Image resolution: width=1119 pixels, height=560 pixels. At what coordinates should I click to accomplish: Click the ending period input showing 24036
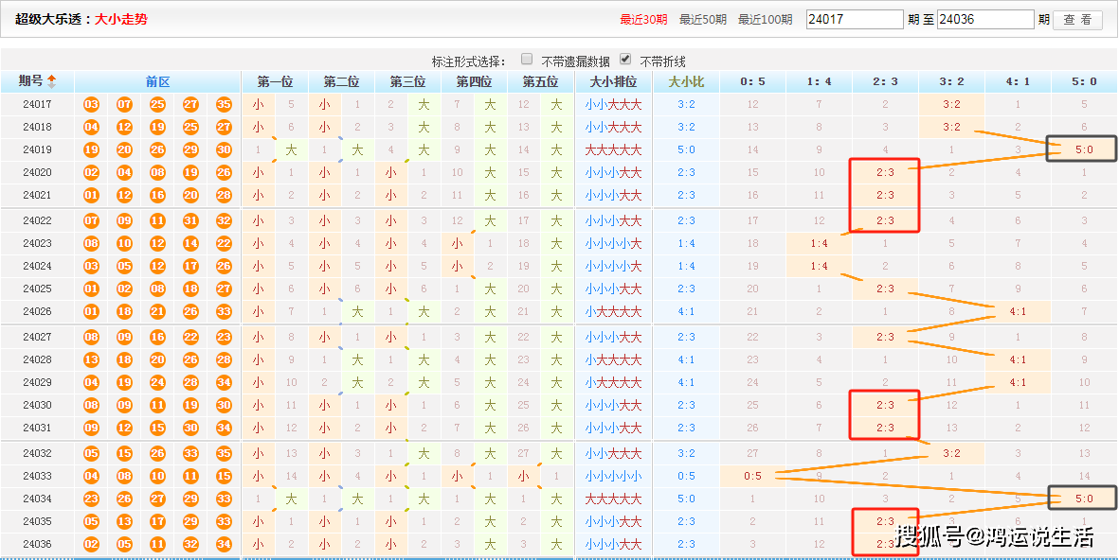point(985,18)
